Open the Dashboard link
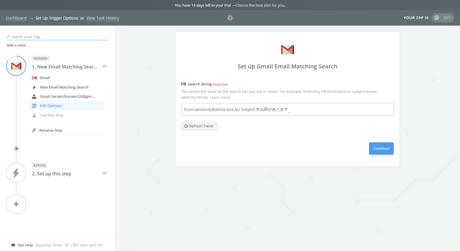Screen dimensions: 460x251 [16, 18]
